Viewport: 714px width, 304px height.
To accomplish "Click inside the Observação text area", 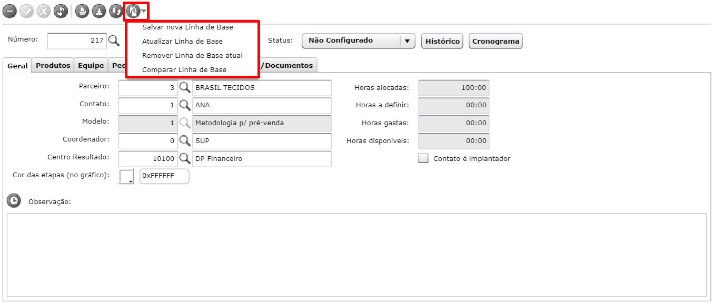I will coord(356,255).
